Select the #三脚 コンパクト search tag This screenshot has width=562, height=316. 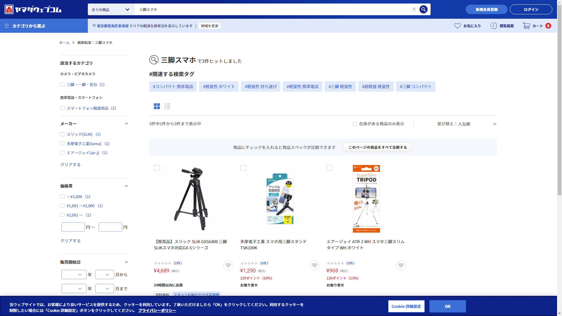[x=416, y=87]
